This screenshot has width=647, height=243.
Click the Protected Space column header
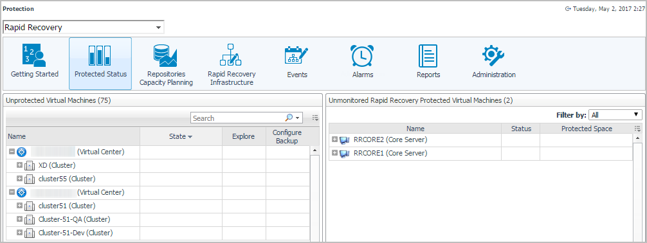[x=587, y=129]
